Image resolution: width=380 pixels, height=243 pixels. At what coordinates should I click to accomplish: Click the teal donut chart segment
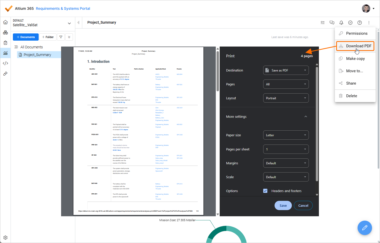(226, 234)
